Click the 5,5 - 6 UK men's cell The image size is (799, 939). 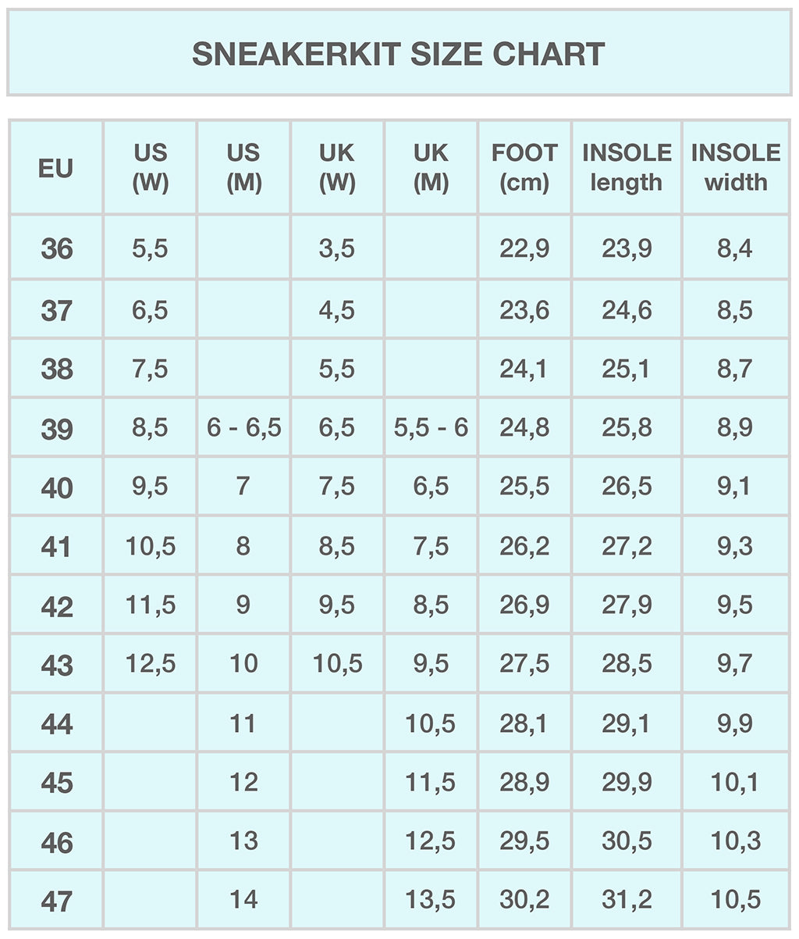coord(431,428)
